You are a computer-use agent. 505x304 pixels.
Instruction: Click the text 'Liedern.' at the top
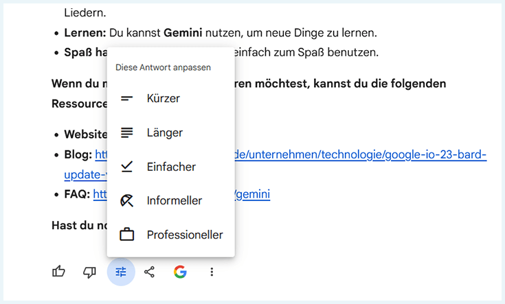pos(85,13)
